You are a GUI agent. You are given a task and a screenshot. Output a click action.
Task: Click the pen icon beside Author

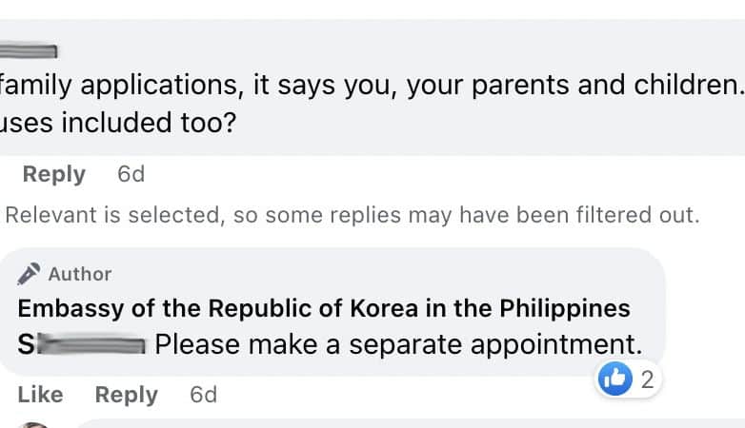point(30,274)
